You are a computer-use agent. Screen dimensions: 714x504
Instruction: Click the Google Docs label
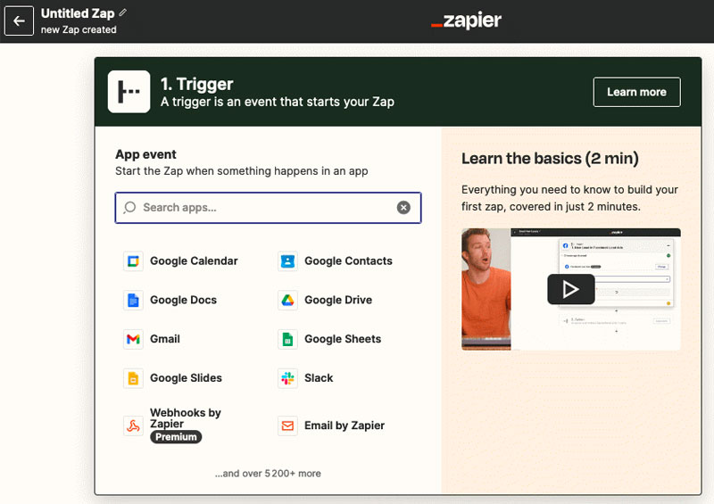pos(184,300)
